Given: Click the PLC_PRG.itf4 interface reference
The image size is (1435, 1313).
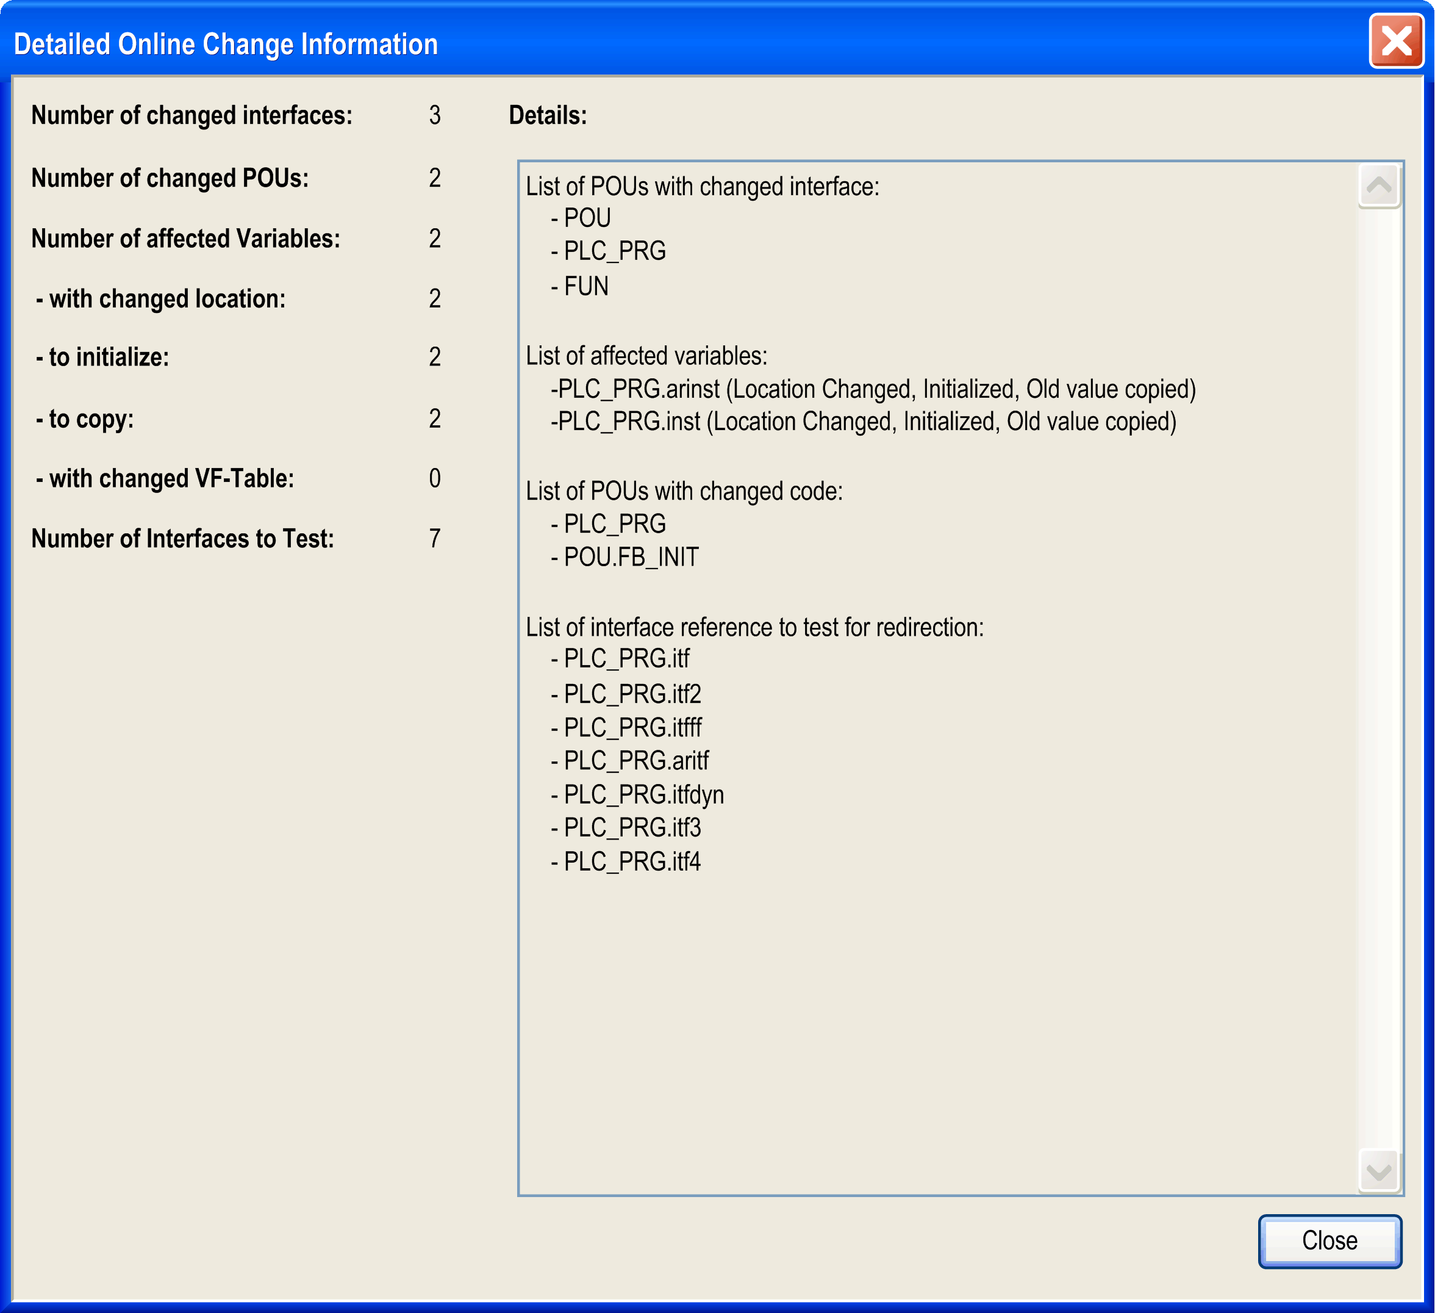Looking at the screenshot, I should pos(632,862).
